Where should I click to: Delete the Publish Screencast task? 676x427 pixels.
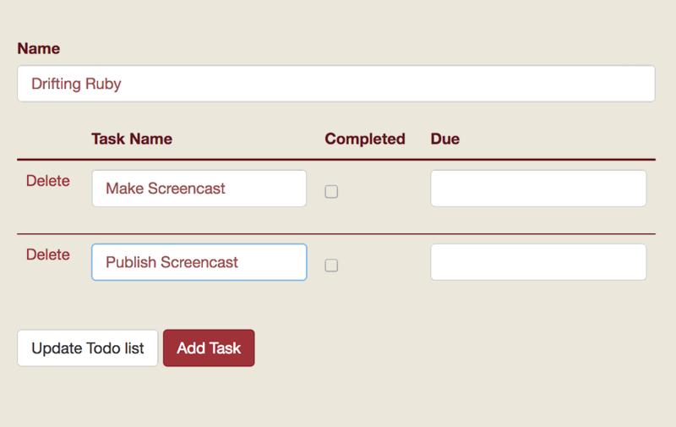point(48,255)
